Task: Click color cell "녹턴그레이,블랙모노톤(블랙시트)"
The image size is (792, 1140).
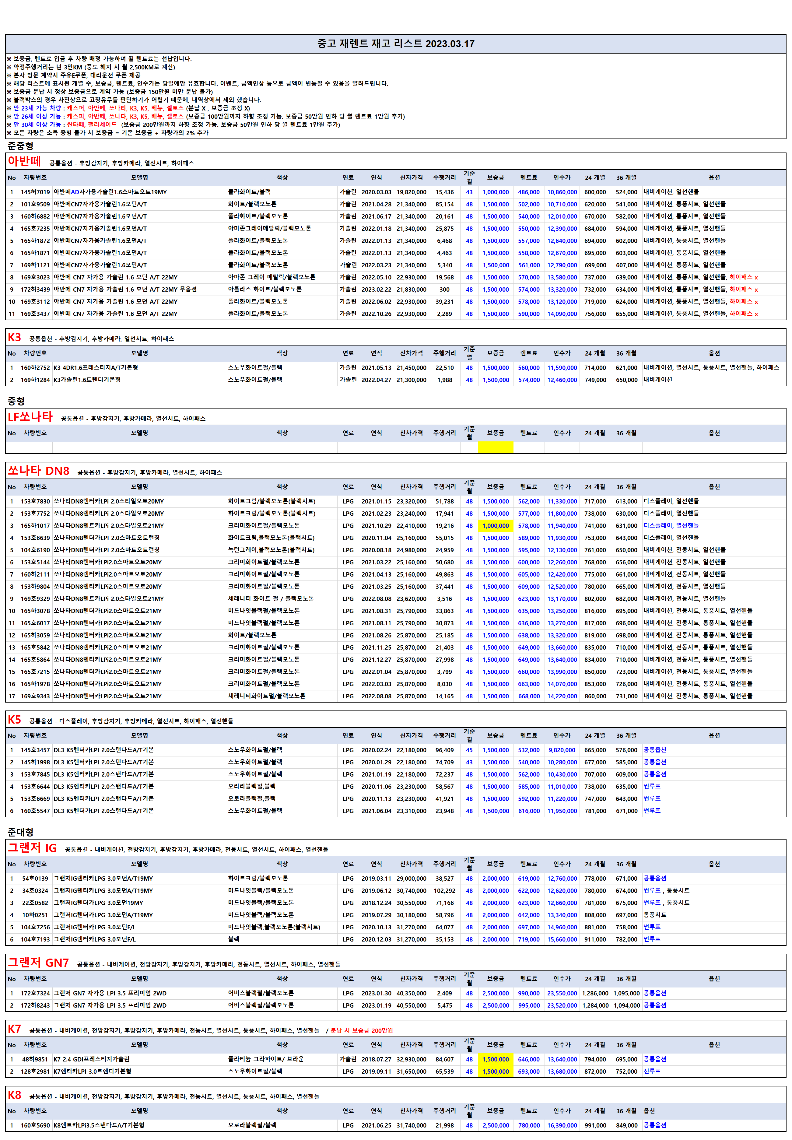Action: point(271,550)
